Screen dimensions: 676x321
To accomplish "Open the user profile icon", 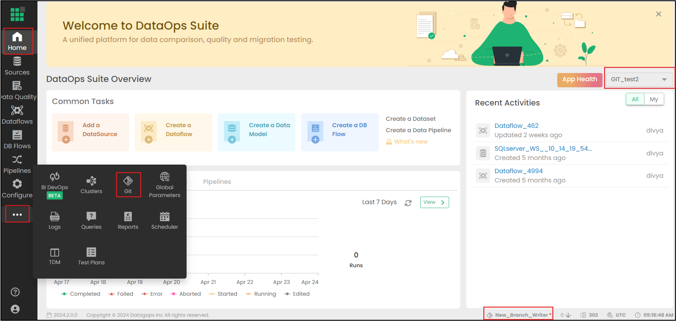I will pyautogui.click(x=15, y=309).
